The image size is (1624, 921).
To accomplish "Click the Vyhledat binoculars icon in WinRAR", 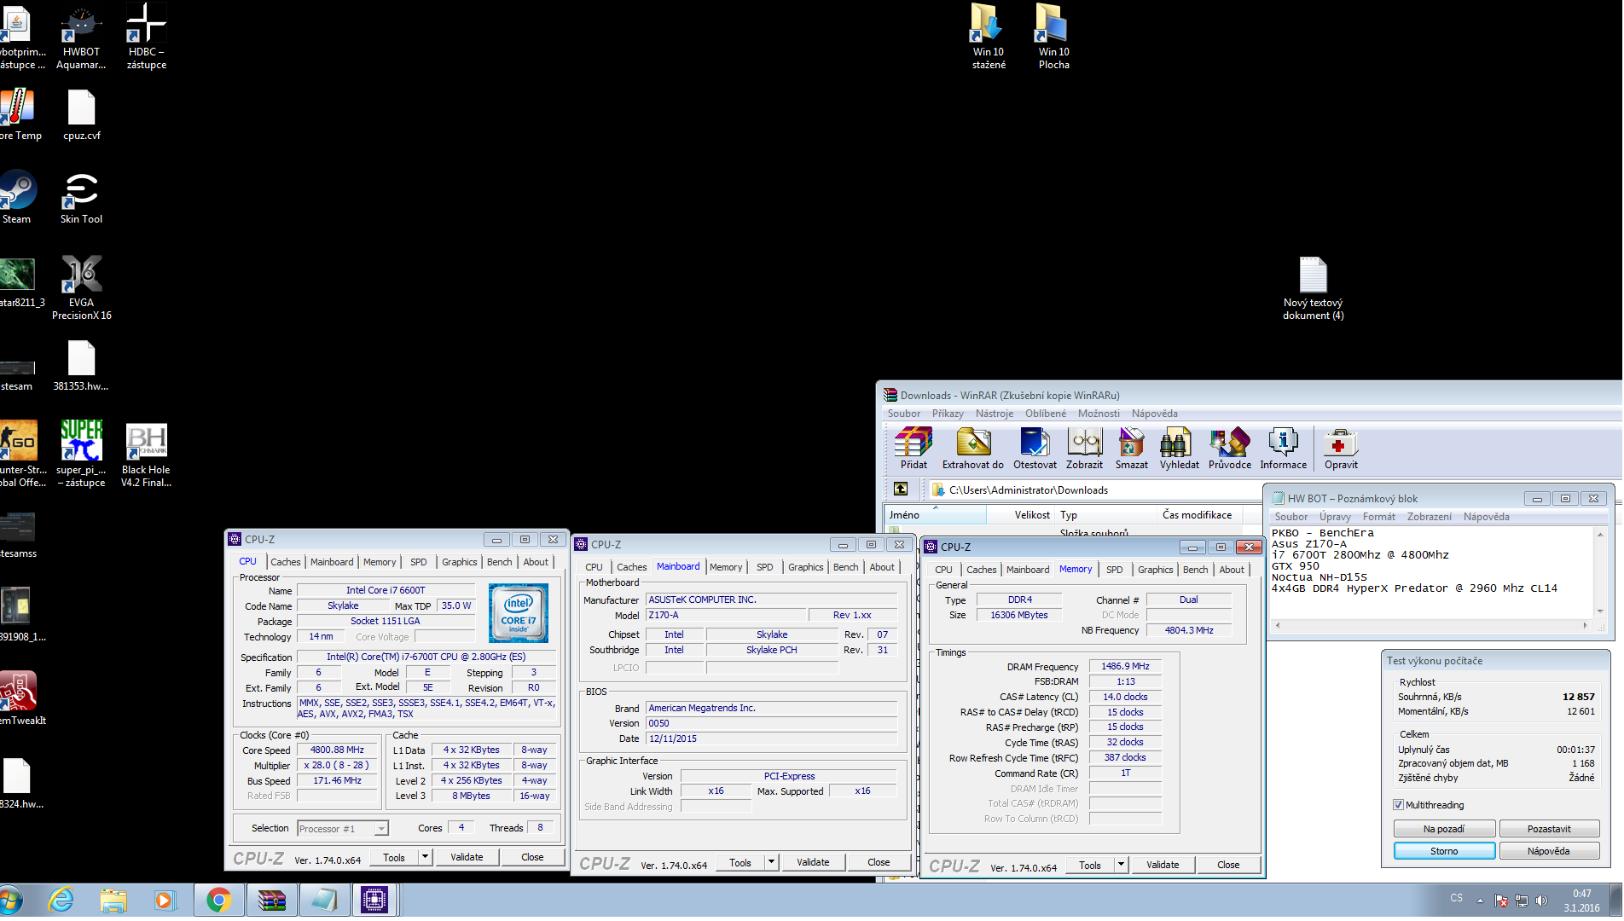I will point(1179,449).
